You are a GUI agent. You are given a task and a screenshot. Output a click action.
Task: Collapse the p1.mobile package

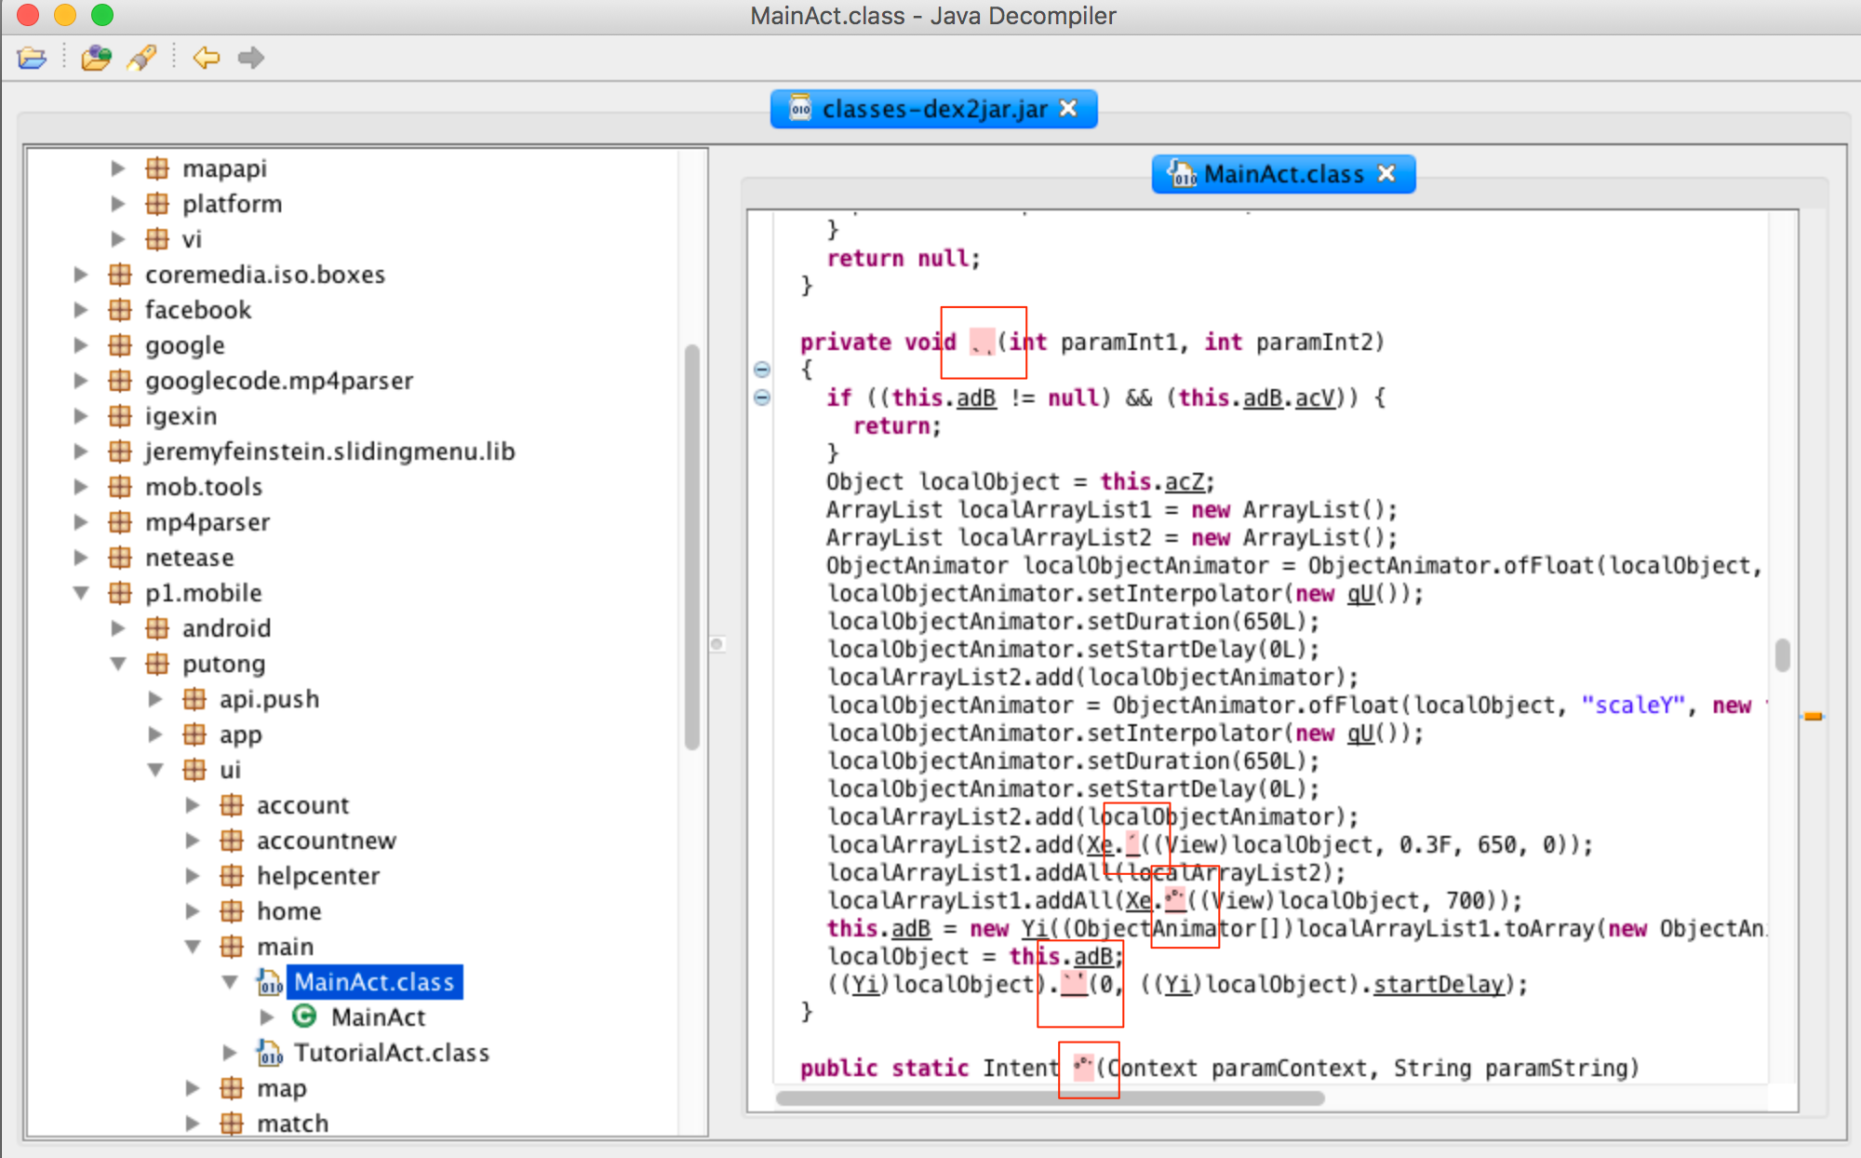81,593
